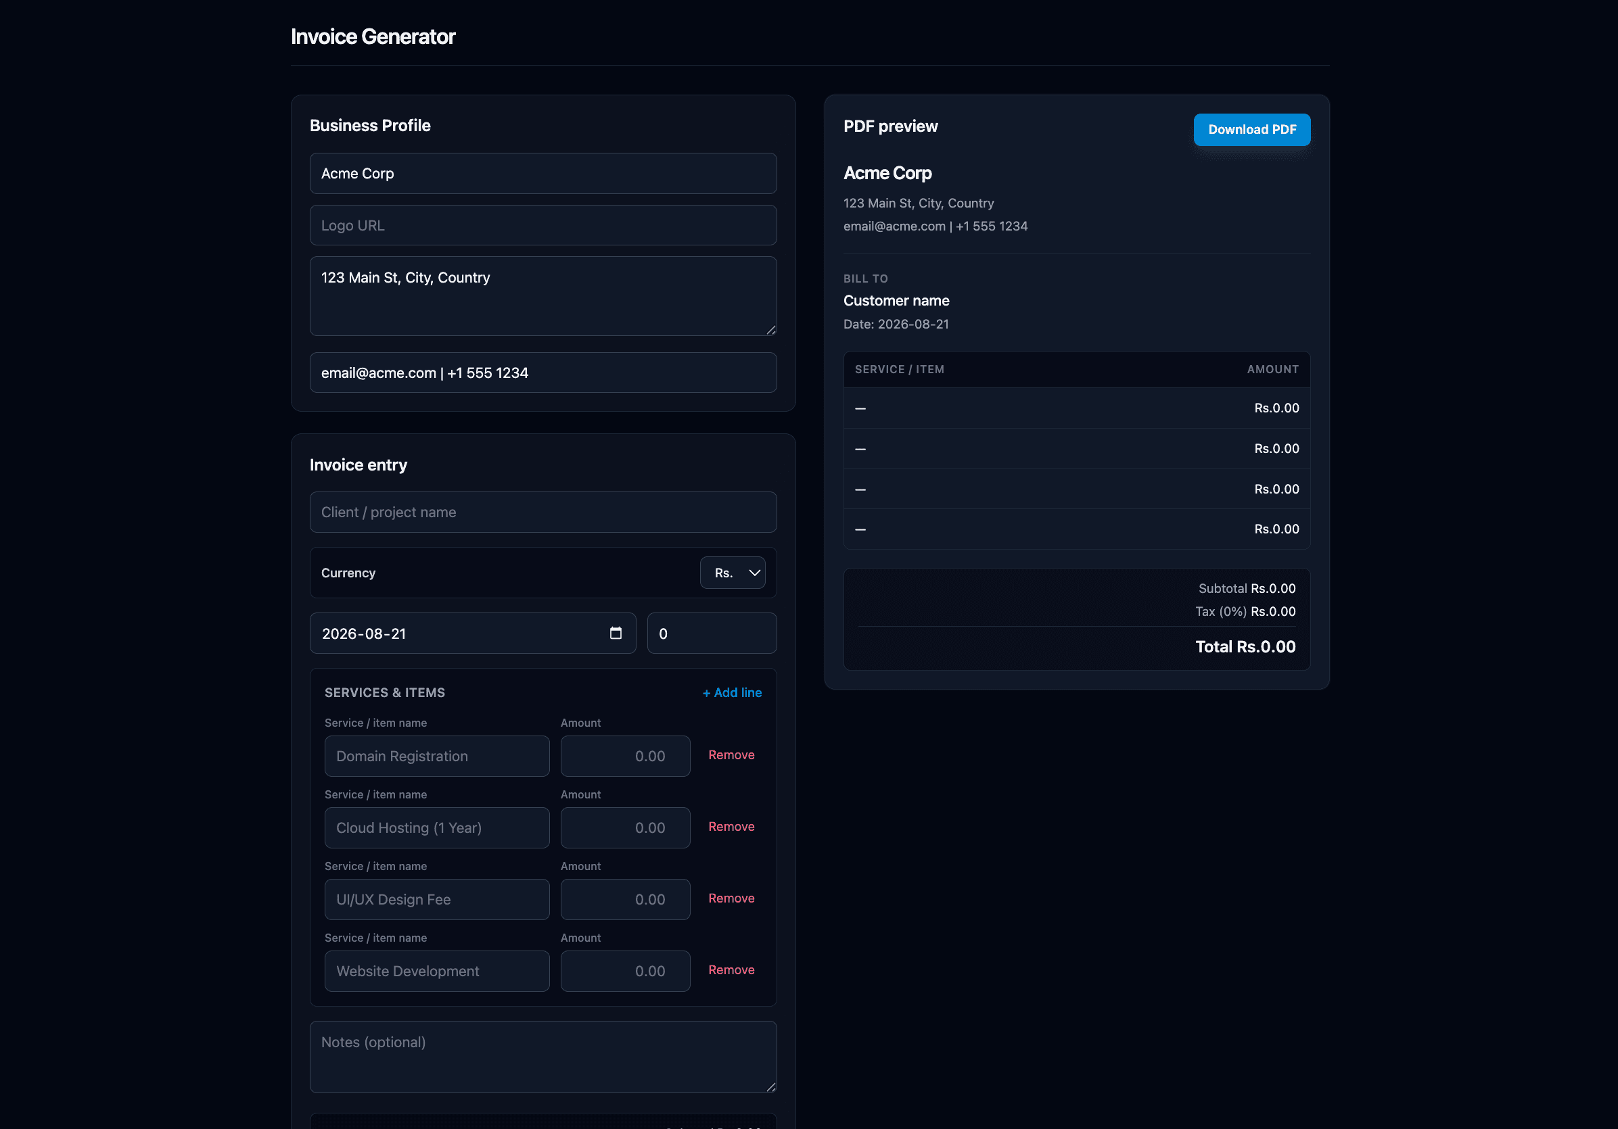Click the Business Profile heading
Viewport: 1618px width, 1129px height.
pos(370,125)
